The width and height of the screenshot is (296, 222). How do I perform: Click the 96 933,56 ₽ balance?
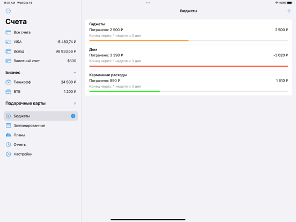[66, 51]
